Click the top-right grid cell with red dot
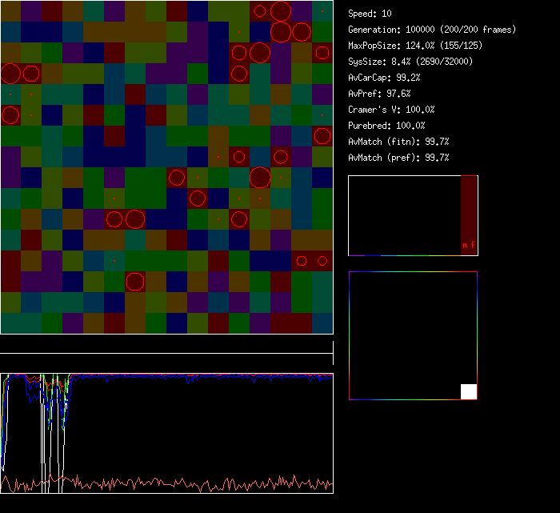 tap(322, 11)
